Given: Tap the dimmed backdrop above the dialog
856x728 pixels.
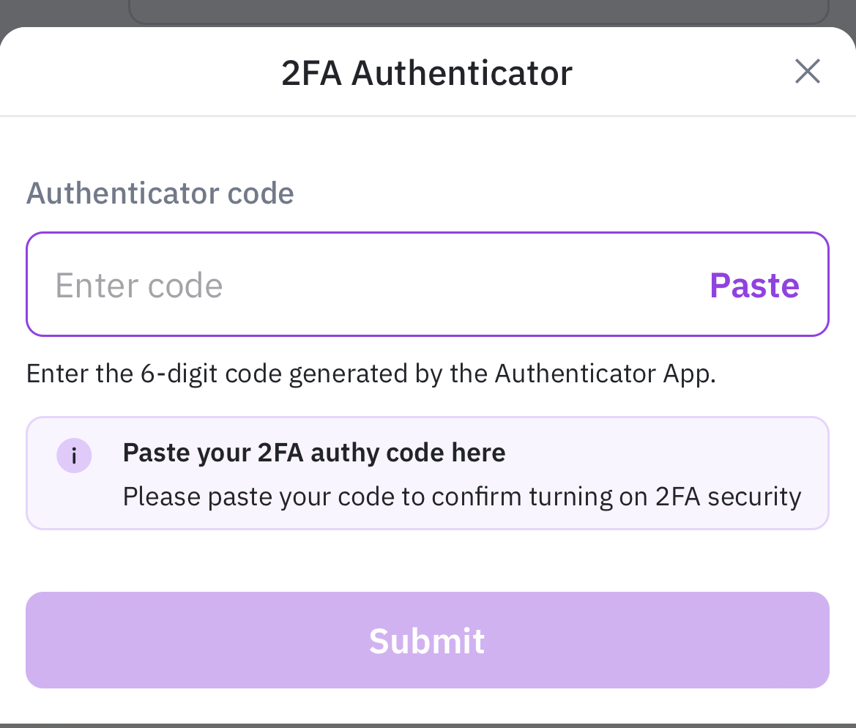Looking at the screenshot, I should pyautogui.click(x=59, y=11).
